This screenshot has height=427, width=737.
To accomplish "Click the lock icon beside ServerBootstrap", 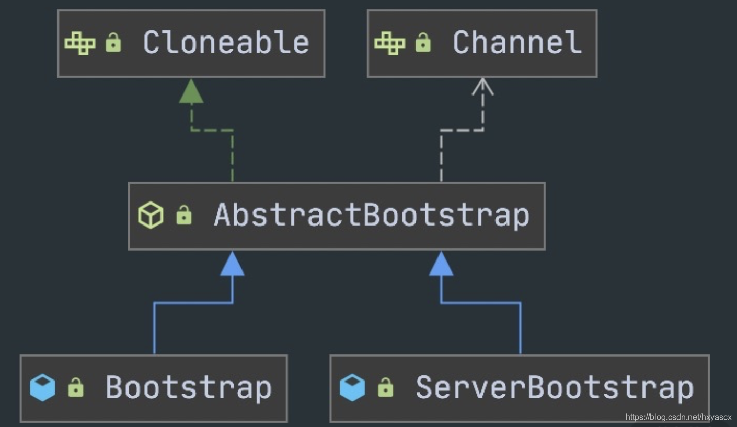I will click(x=385, y=387).
